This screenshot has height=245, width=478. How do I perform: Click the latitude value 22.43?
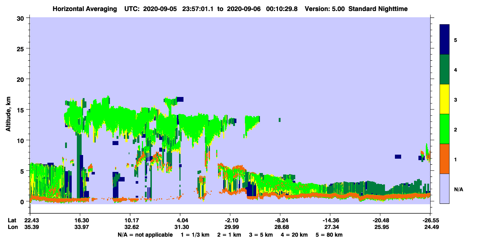[30, 220]
